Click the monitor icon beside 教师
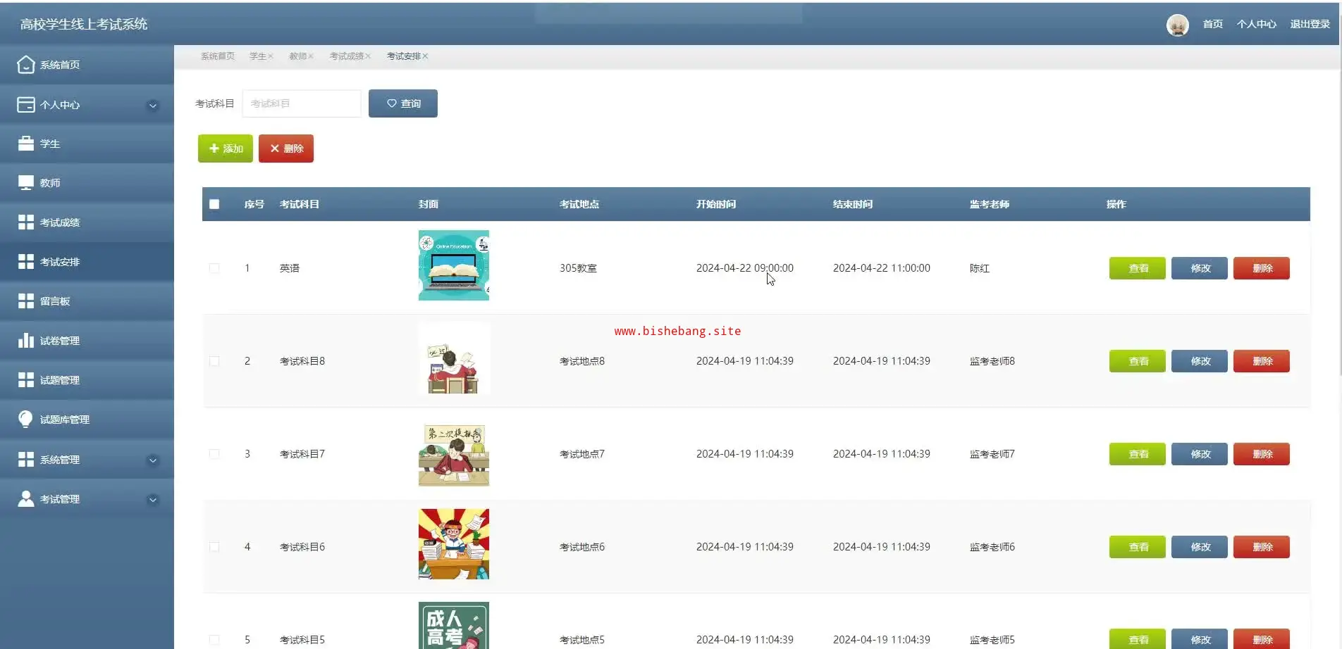 pos(26,183)
